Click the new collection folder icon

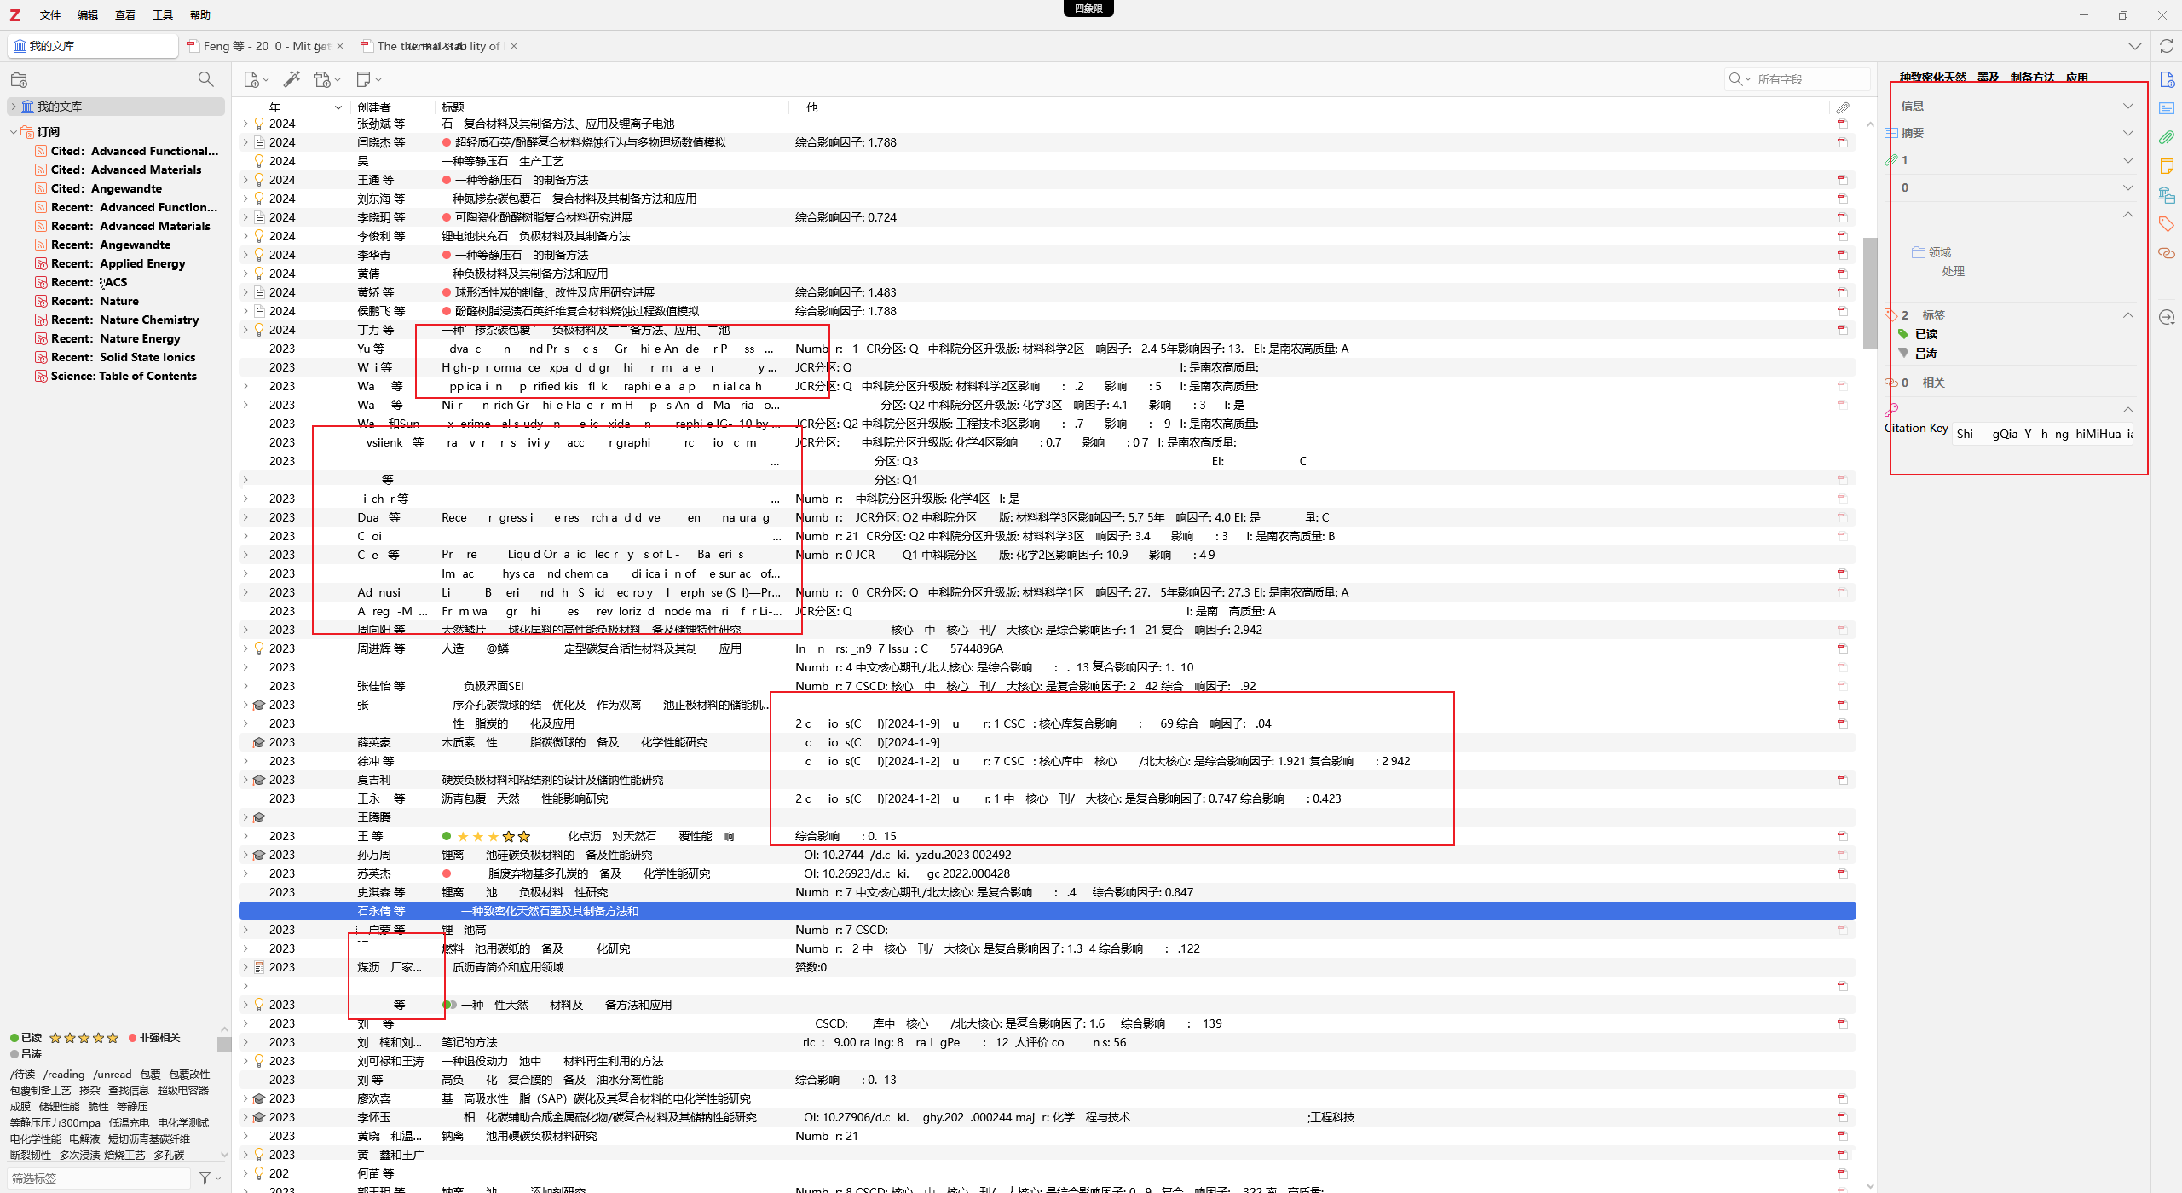point(19,80)
